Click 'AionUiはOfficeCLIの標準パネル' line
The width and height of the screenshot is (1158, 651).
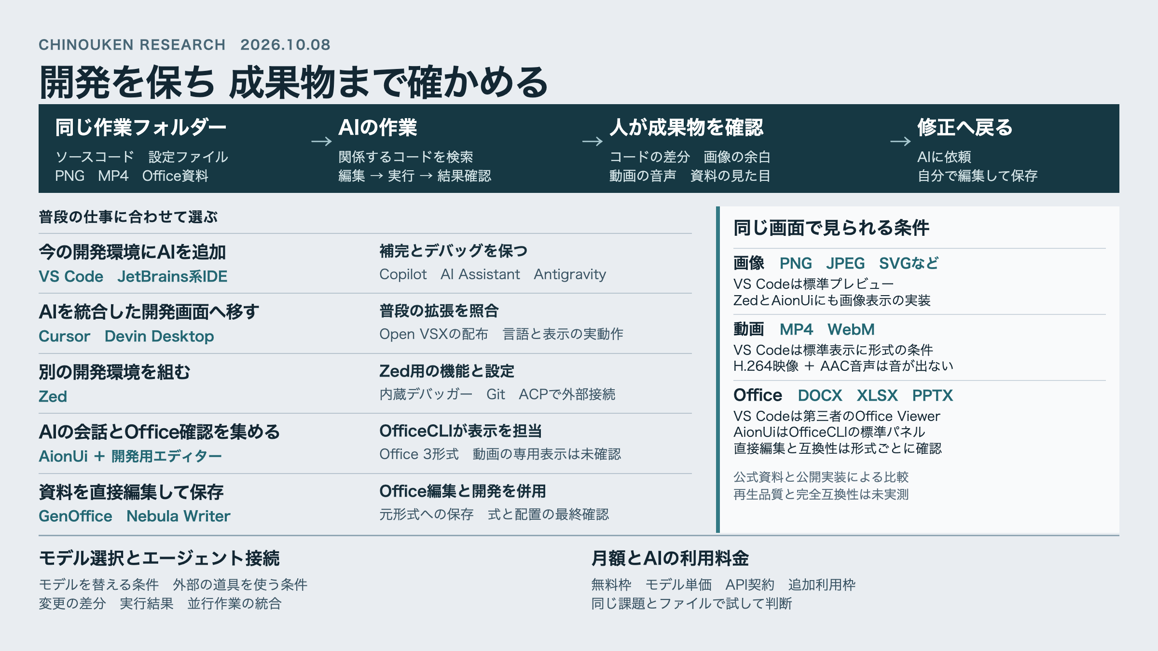click(829, 432)
